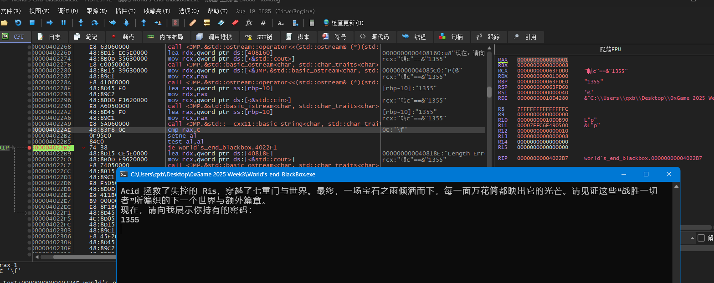
Task: Click the Step Into toolbar icon
Action: pos(81,23)
